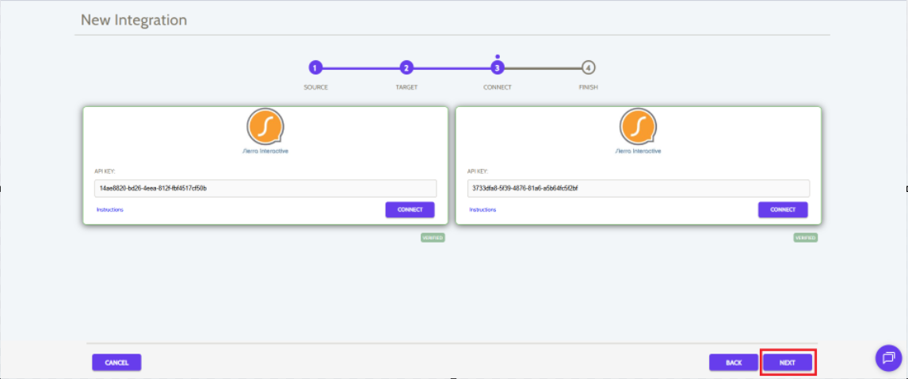The height and width of the screenshot is (379, 908).
Task: Click the VERIFIED badge under right card
Action: [805, 237]
